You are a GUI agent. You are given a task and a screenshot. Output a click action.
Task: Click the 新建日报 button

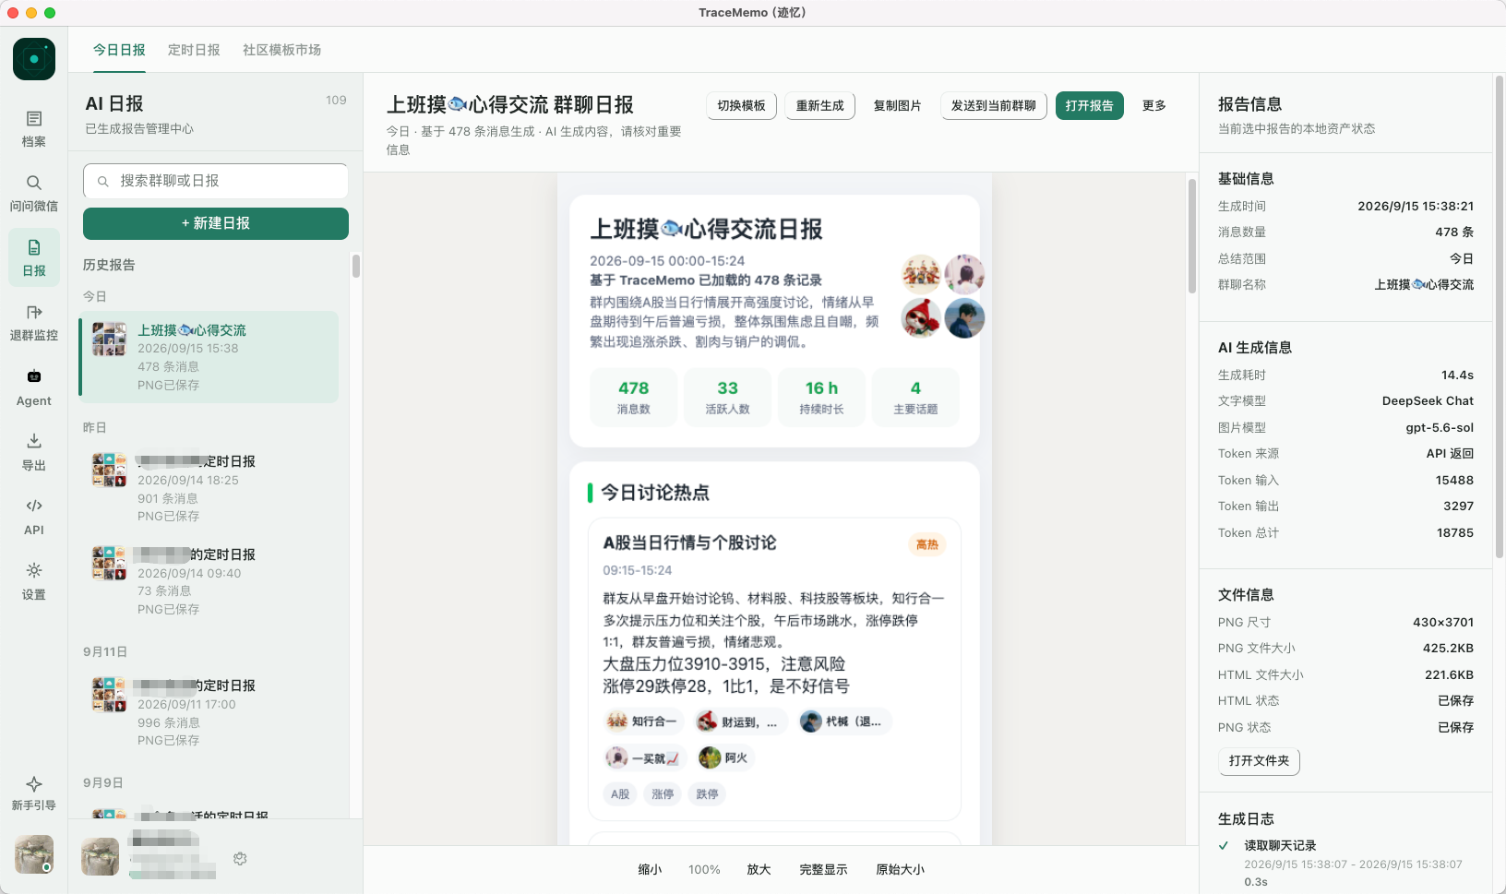[216, 223]
